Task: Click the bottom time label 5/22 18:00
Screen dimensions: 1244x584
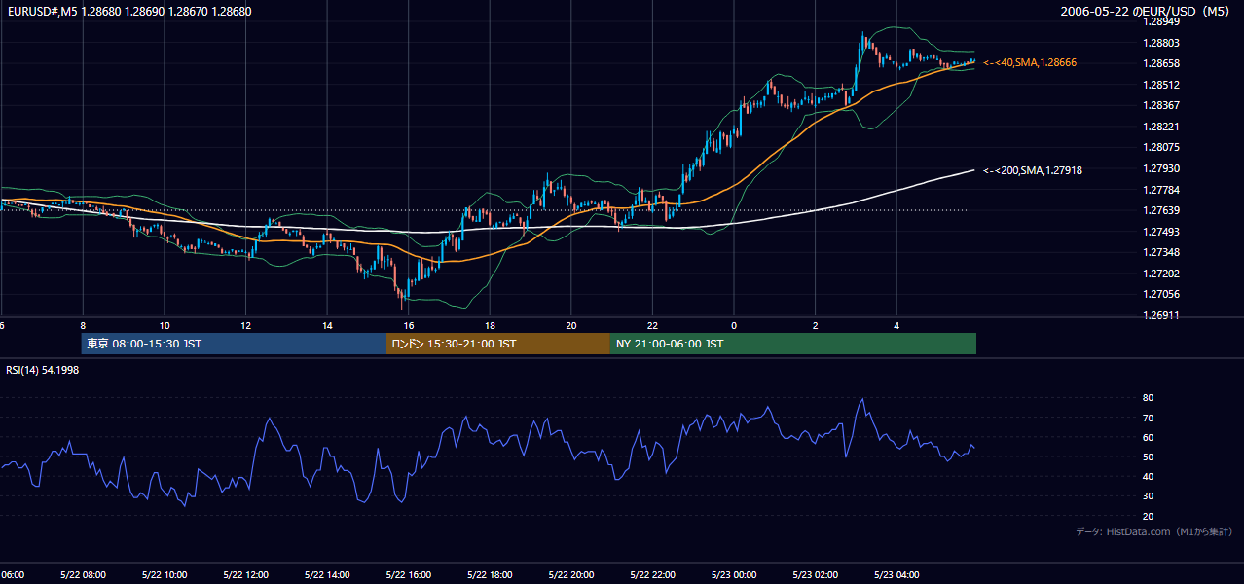Action: [490, 574]
